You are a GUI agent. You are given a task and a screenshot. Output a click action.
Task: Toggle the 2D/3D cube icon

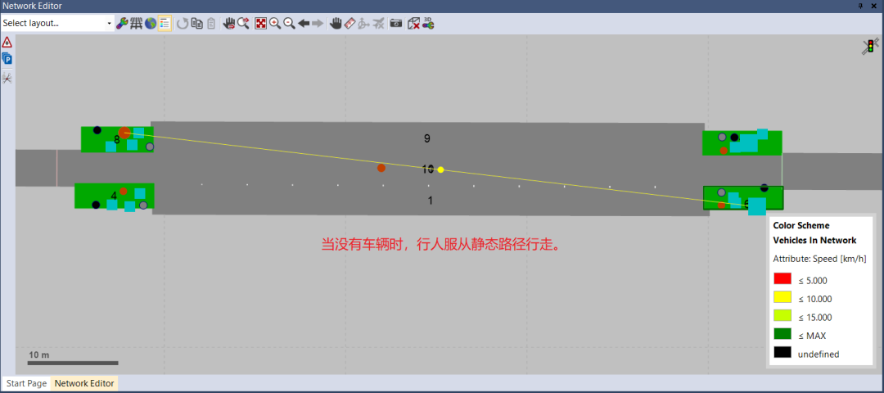coord(414,23)
